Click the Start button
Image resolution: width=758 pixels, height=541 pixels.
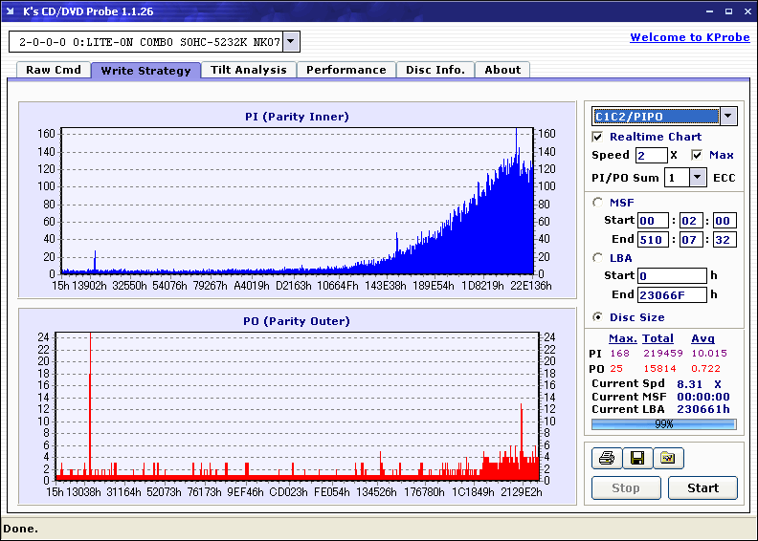(x=702, y=487)
